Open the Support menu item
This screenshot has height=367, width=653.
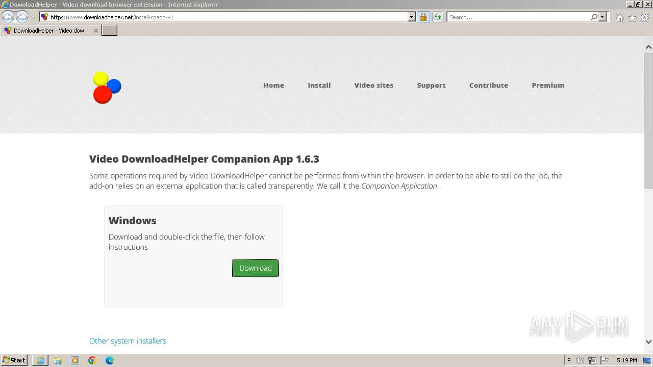(431, 85)
